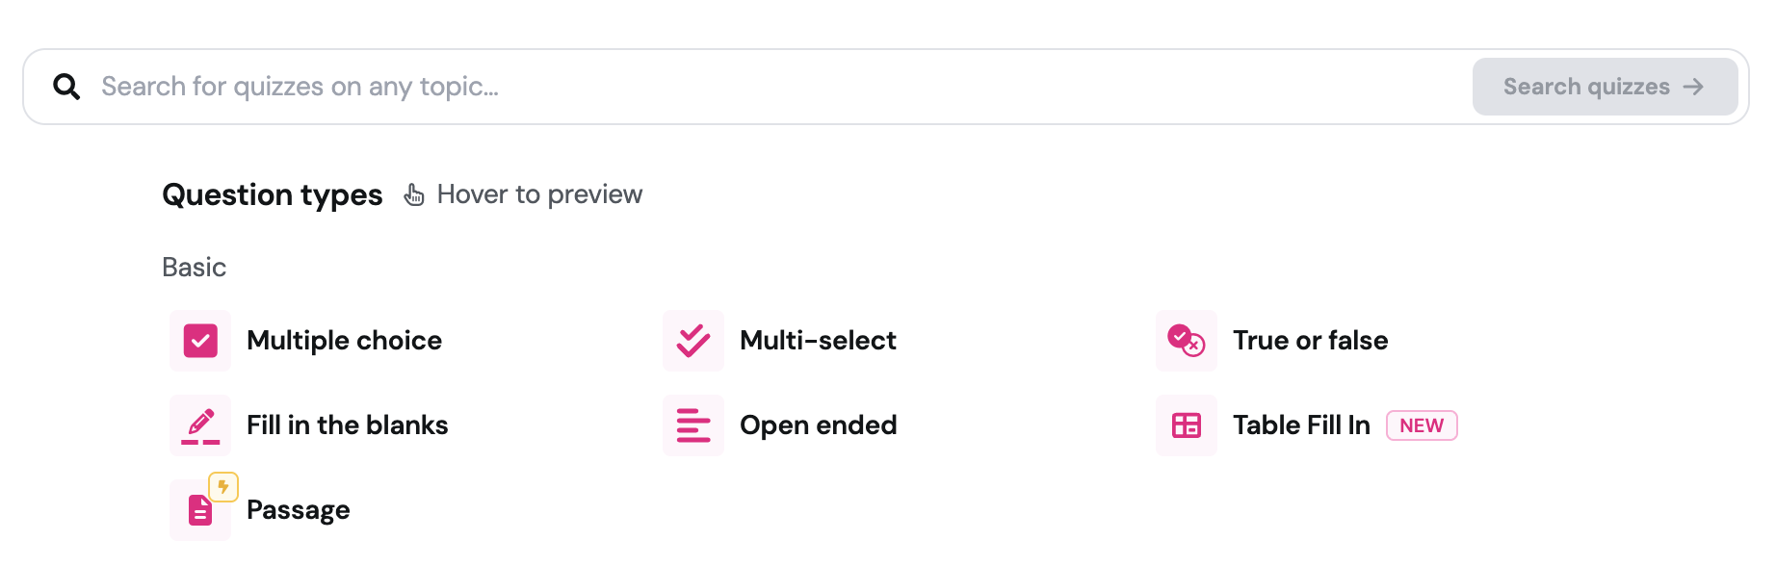The height and width of the screenshot is (566, 1776).
Task: Click the Search quizzes button
Action: click(x=1605, y=87)
